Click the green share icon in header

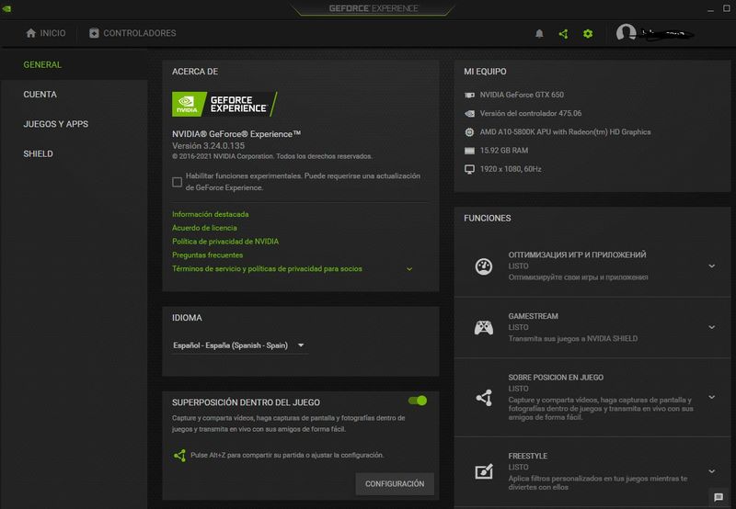coord(564,34)
